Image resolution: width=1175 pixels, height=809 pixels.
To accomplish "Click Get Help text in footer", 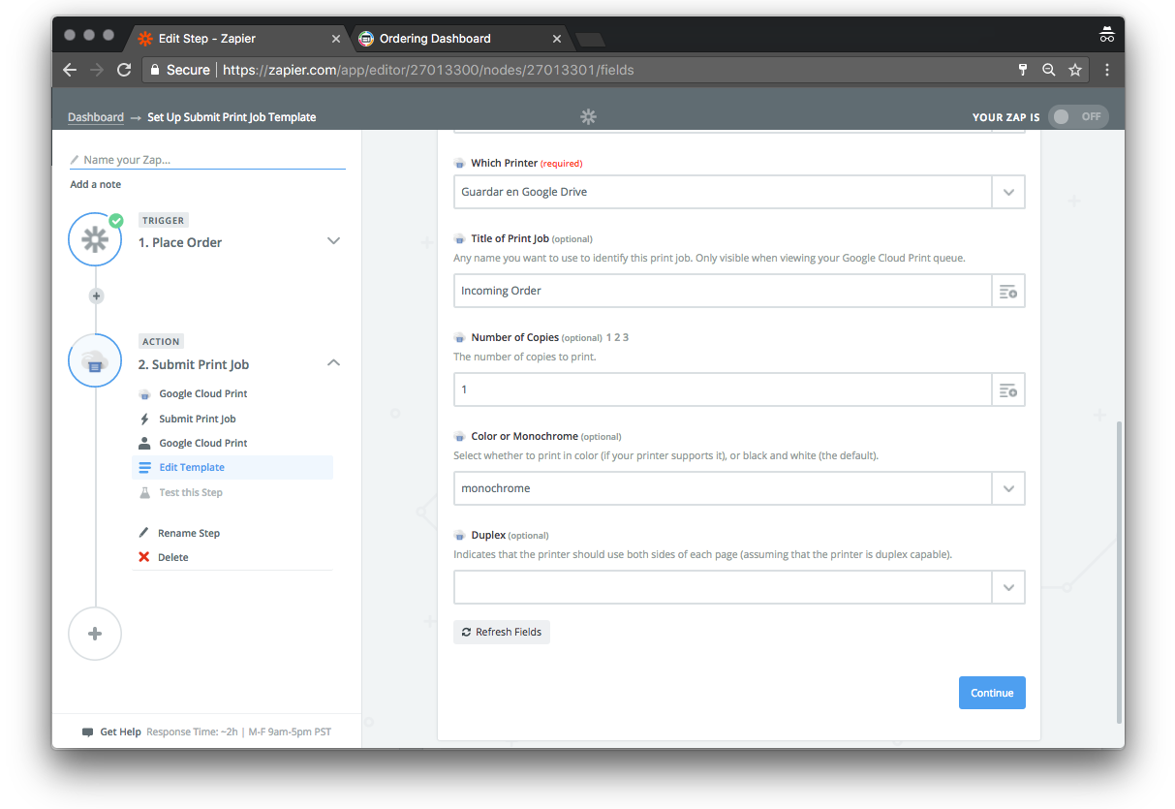I will tap(121, 732).
